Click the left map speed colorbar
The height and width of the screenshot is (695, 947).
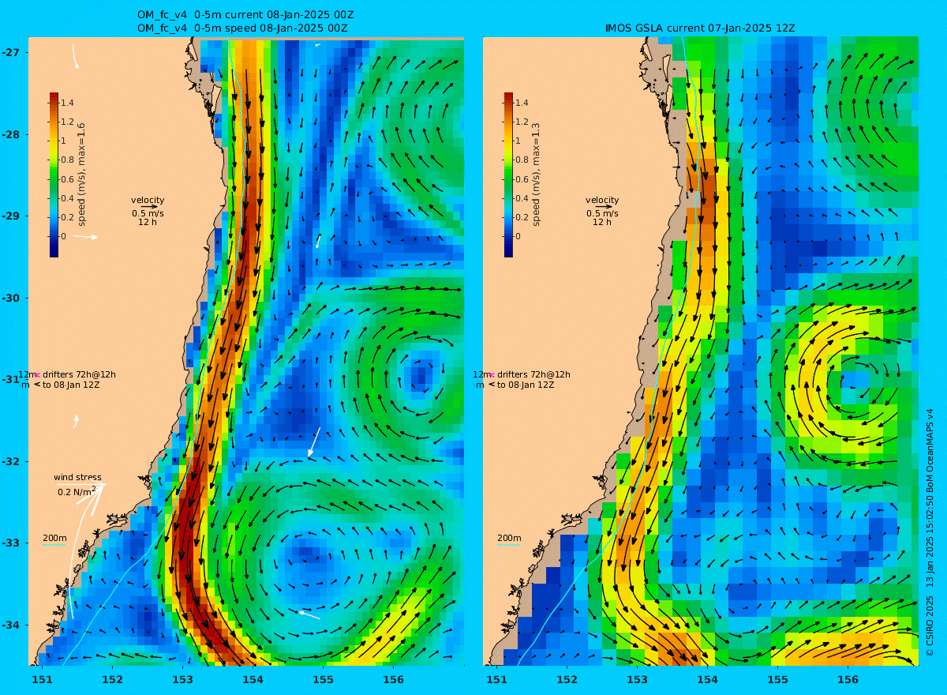[54, 175]
